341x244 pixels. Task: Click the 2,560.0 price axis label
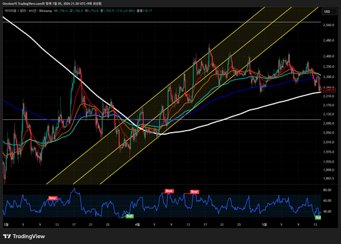(x=328, y=25)
